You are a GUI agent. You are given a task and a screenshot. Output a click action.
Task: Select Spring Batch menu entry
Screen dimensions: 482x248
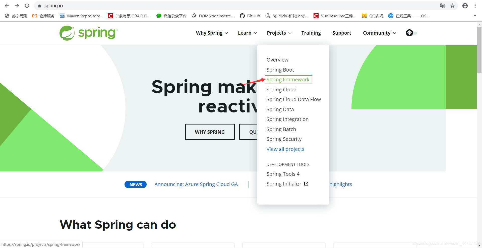click(x=281, y=129)
